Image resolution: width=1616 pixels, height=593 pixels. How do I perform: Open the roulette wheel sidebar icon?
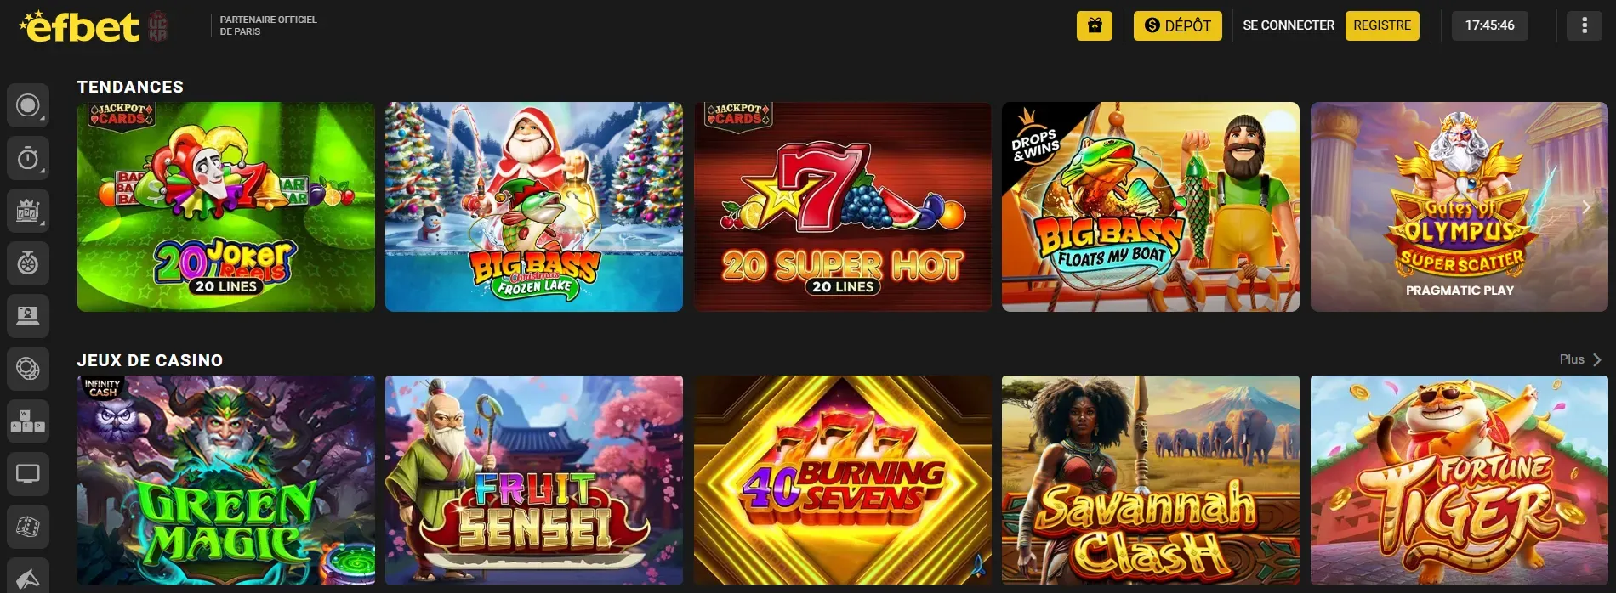[x=28, y=263]
